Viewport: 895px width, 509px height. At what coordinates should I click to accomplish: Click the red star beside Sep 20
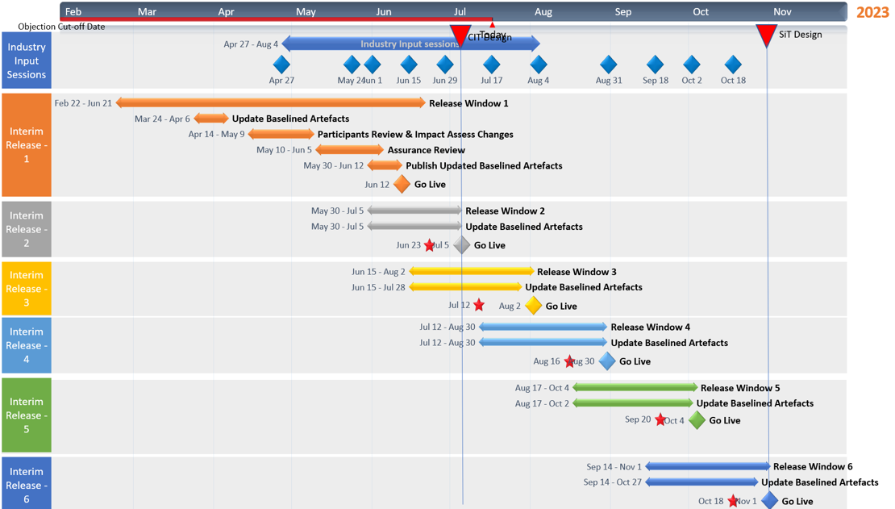[660, 420]
